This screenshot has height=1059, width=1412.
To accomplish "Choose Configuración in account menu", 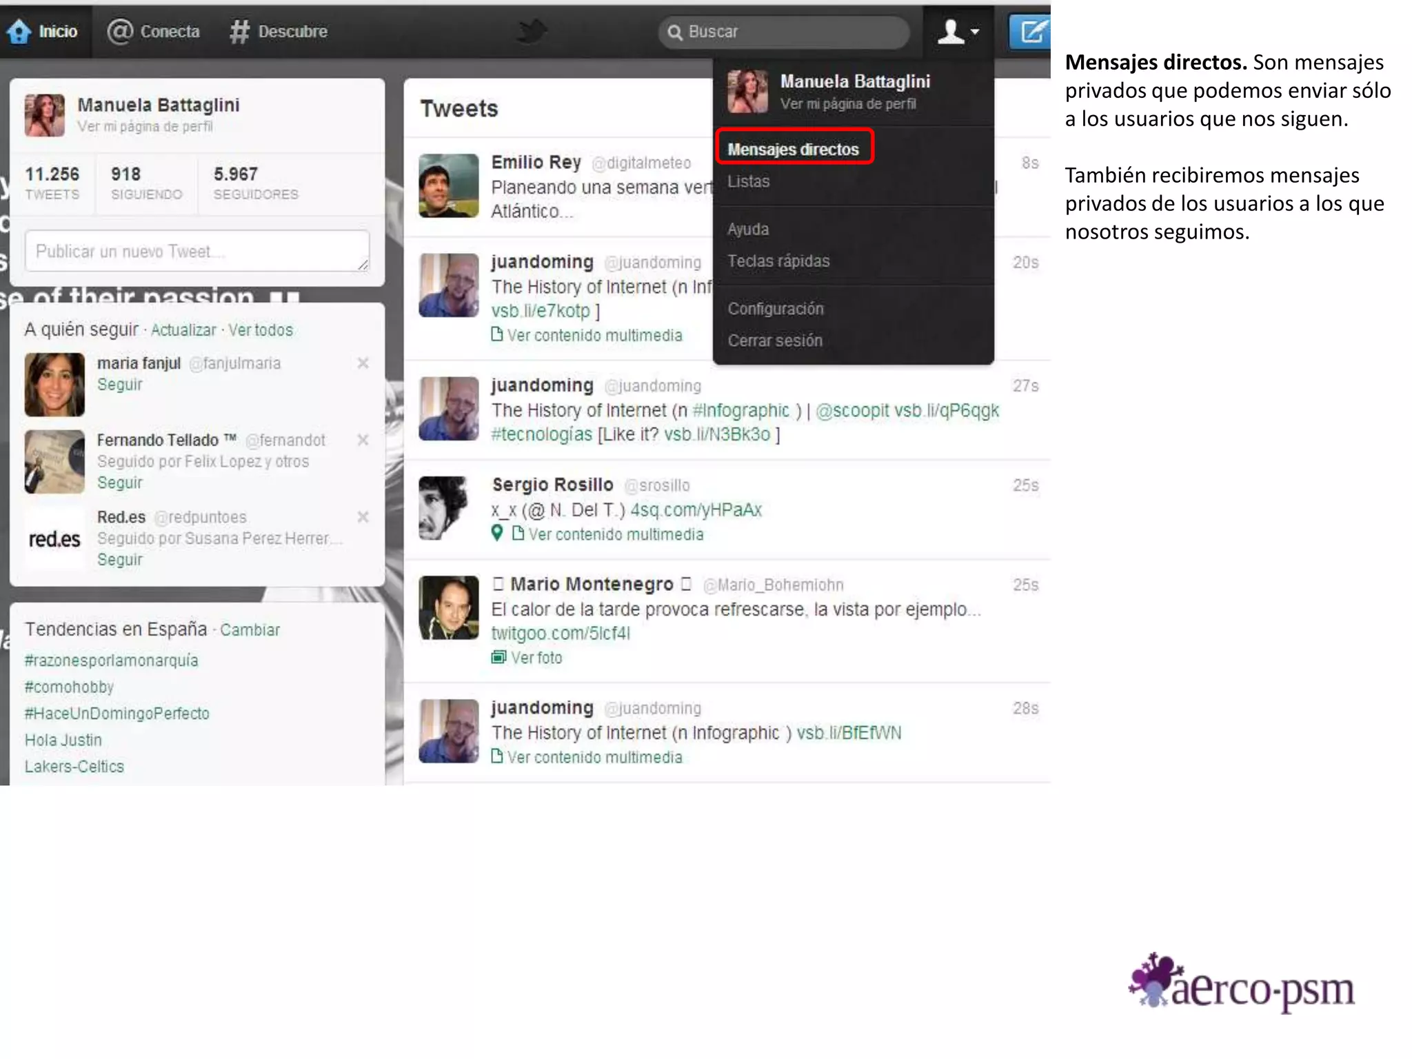I will click(x=775, y=309).
